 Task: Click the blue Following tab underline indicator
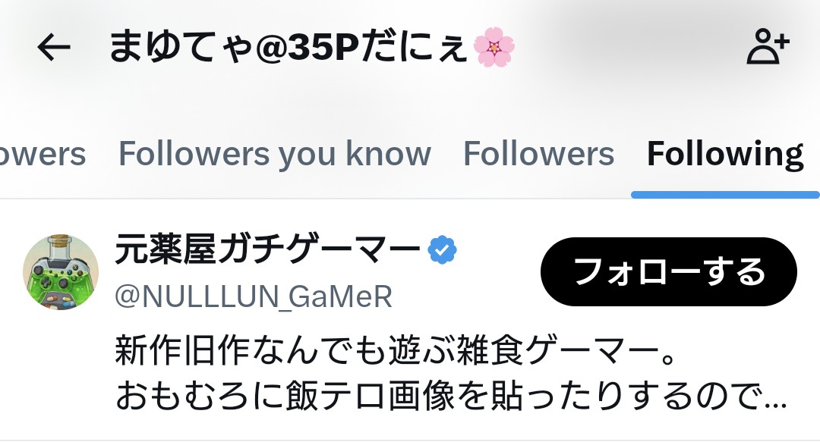coord(725,195)
